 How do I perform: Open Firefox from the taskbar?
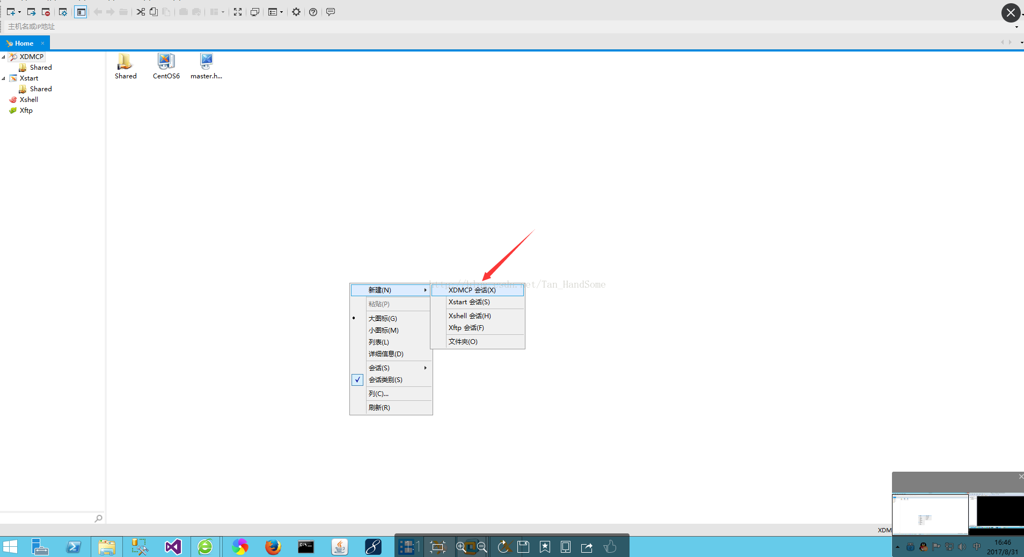[x=273, y=547]
